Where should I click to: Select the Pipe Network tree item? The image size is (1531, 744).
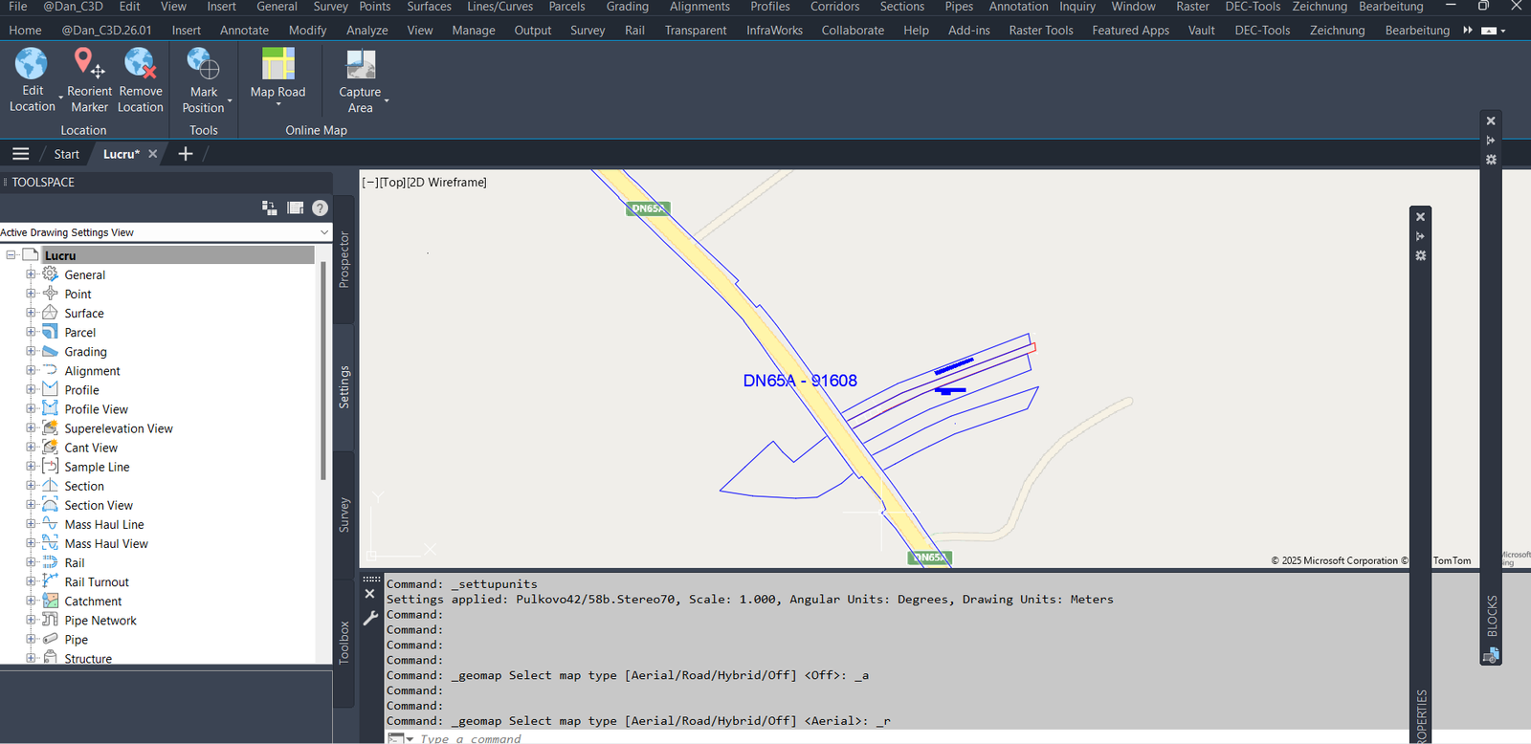click(100, 621)
